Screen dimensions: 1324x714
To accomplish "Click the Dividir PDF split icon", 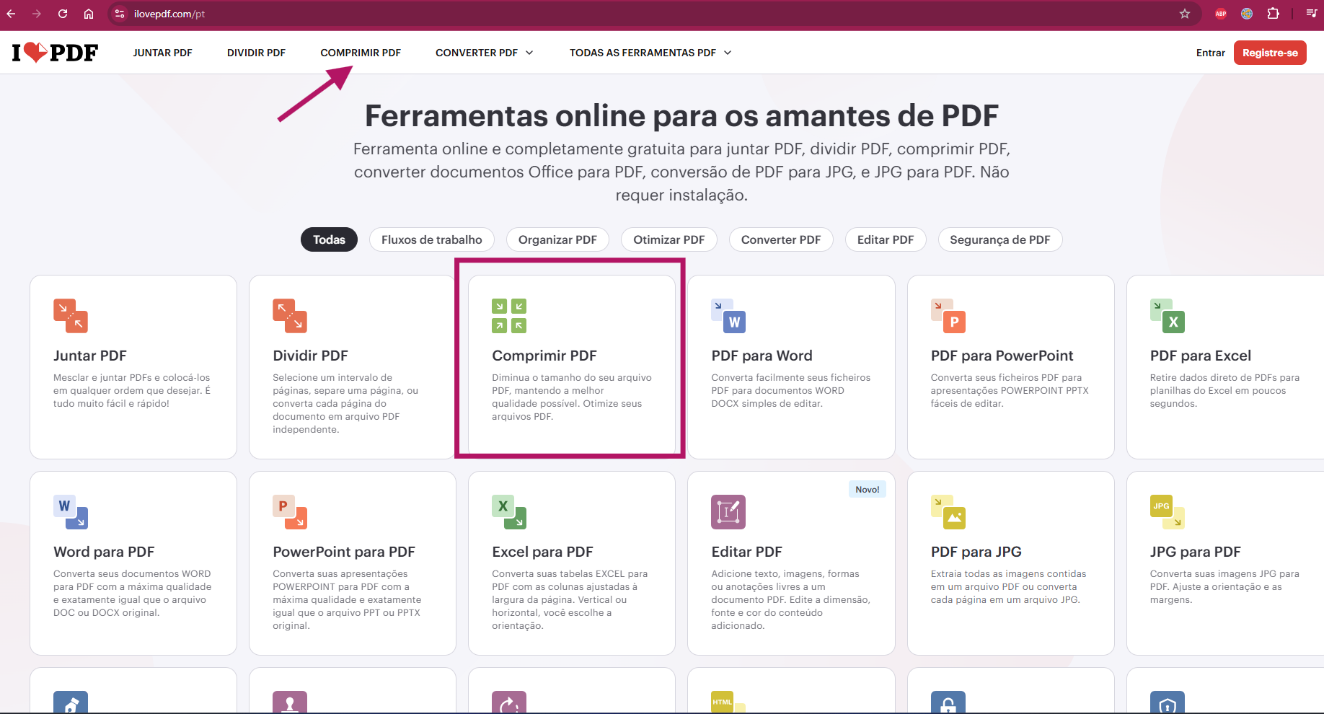I will (290, 316).
